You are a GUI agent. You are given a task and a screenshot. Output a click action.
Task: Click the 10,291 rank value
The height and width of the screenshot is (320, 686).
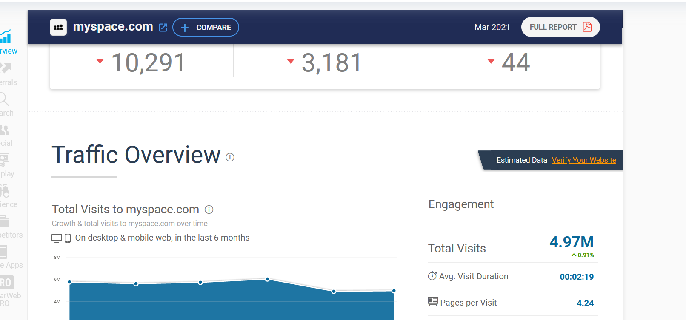coord(148,62)
